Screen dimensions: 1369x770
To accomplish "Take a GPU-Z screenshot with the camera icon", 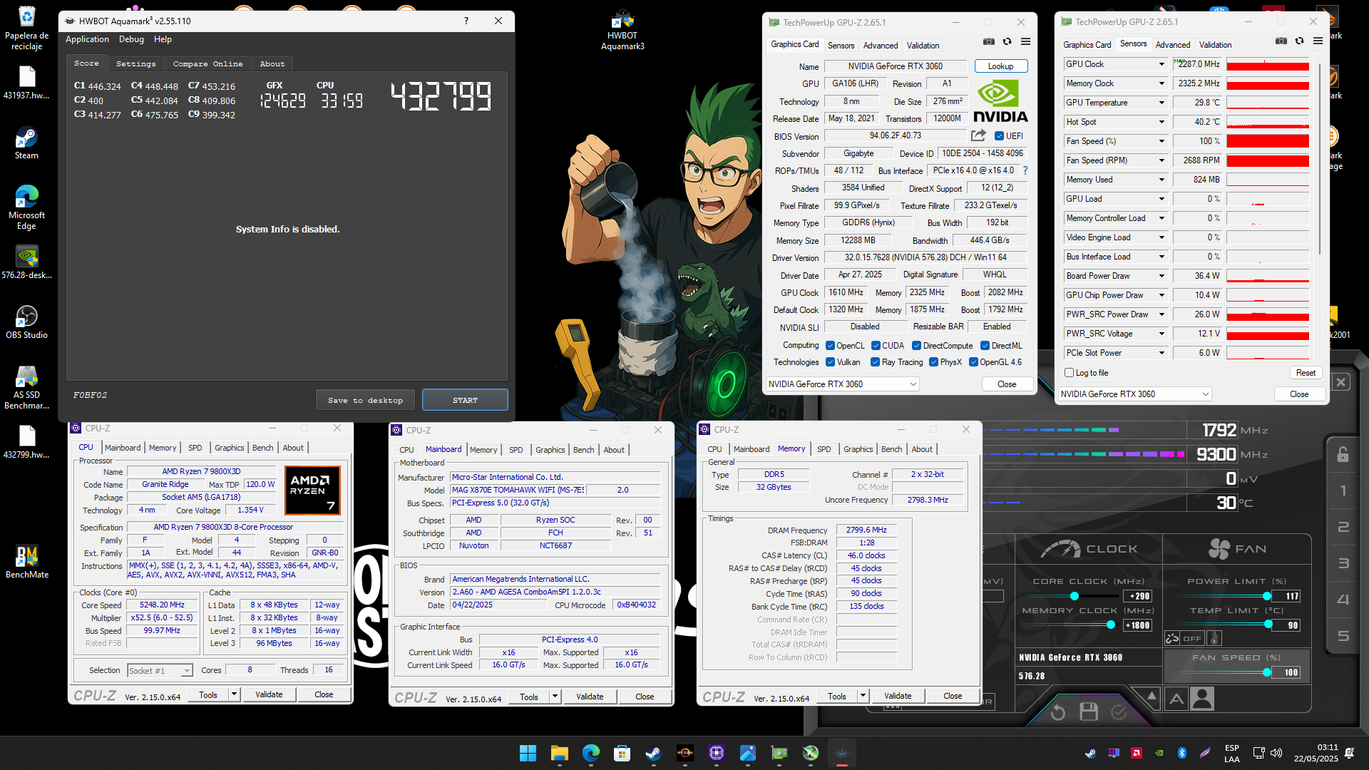I will click(x=988, y=42).
